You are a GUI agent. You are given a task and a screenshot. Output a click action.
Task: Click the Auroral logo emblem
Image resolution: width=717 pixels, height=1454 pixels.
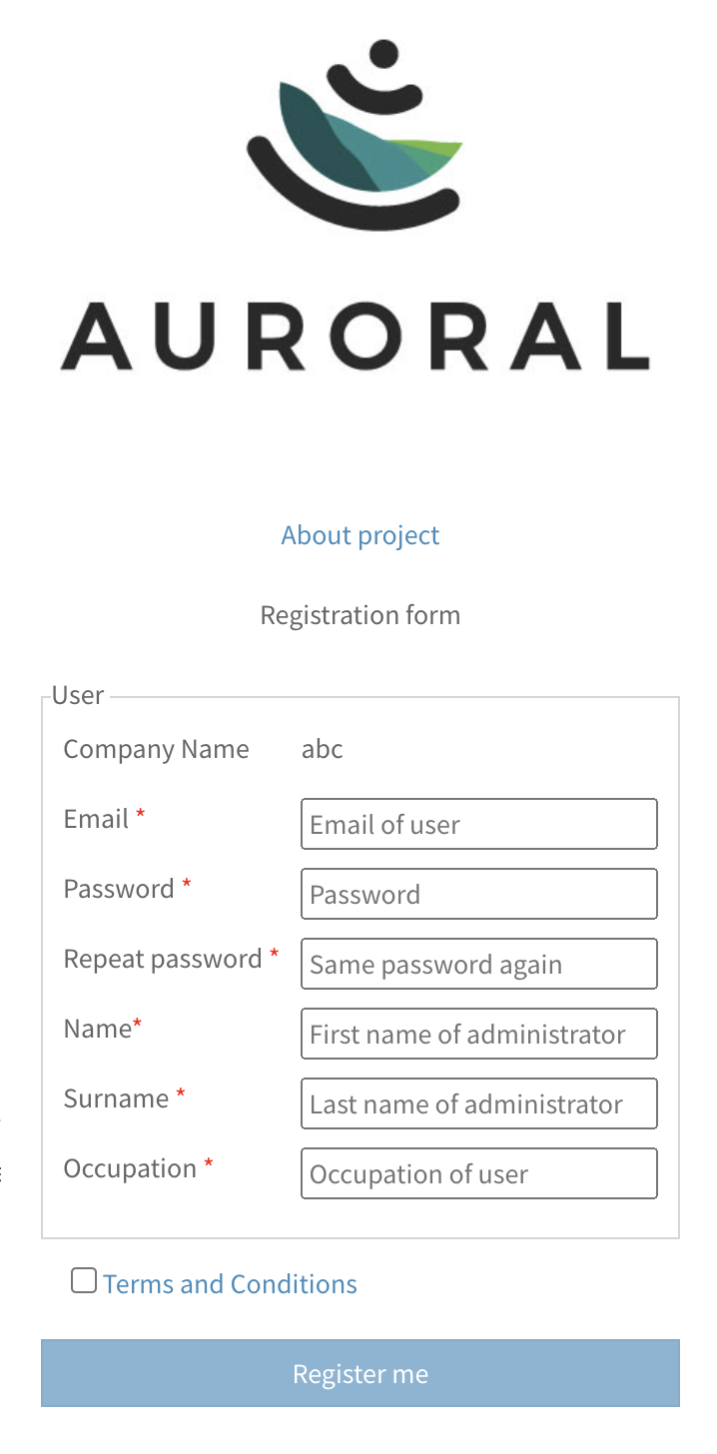coord(356,134)
